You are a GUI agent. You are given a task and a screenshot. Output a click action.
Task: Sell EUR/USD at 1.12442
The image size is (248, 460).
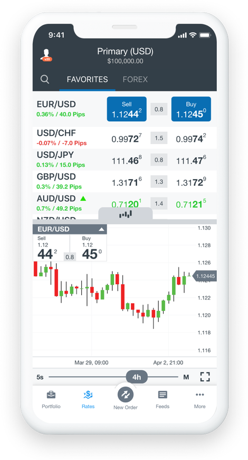tap(127, 109)
